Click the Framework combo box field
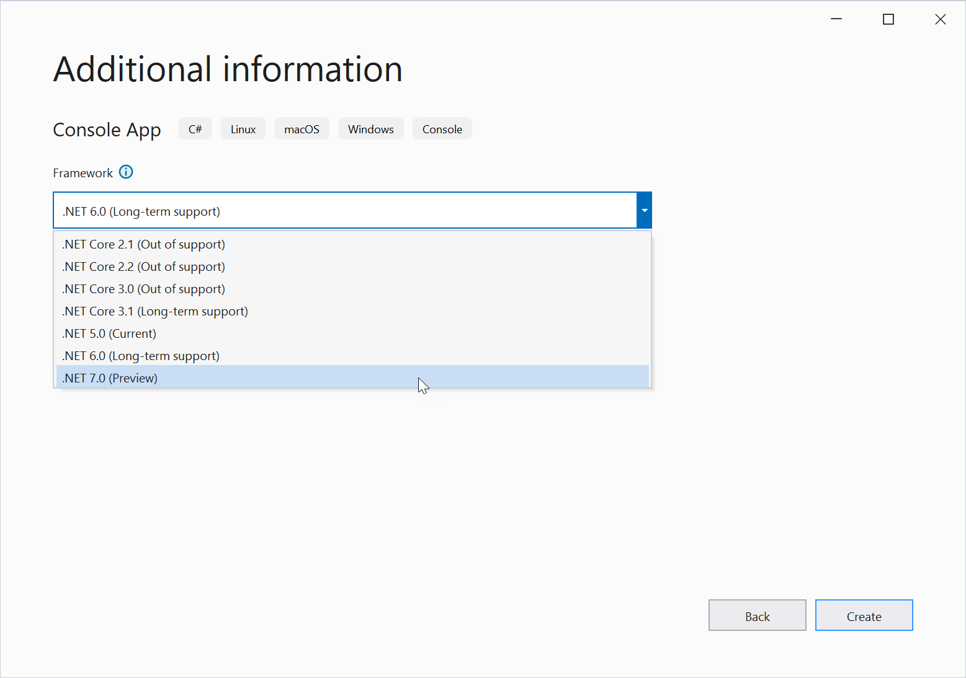This screenshot has height=678, width=966. pos(344,211)
